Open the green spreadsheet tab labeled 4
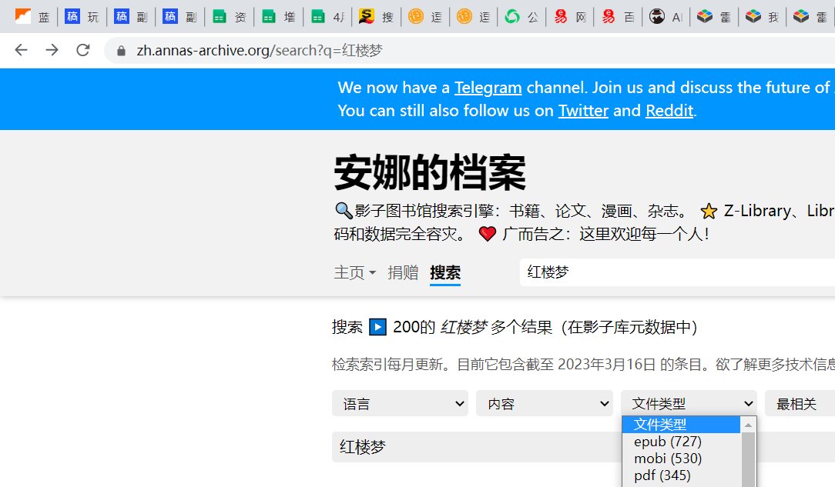The image size is (835, 487). (x=327, y=17)
